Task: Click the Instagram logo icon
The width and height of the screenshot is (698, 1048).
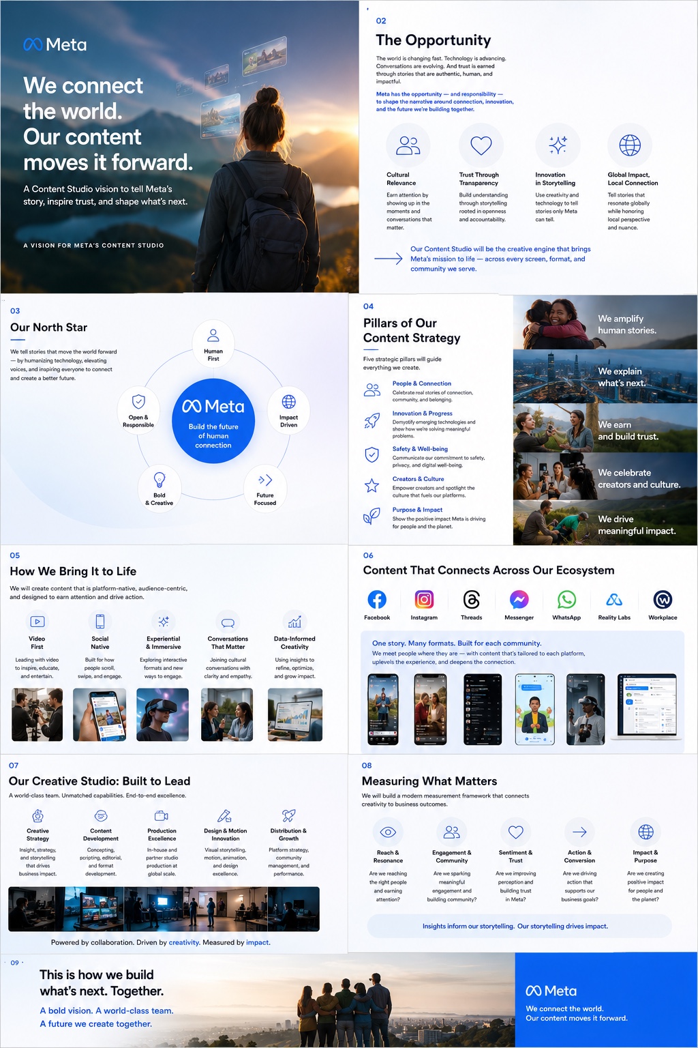Action: 424,600
